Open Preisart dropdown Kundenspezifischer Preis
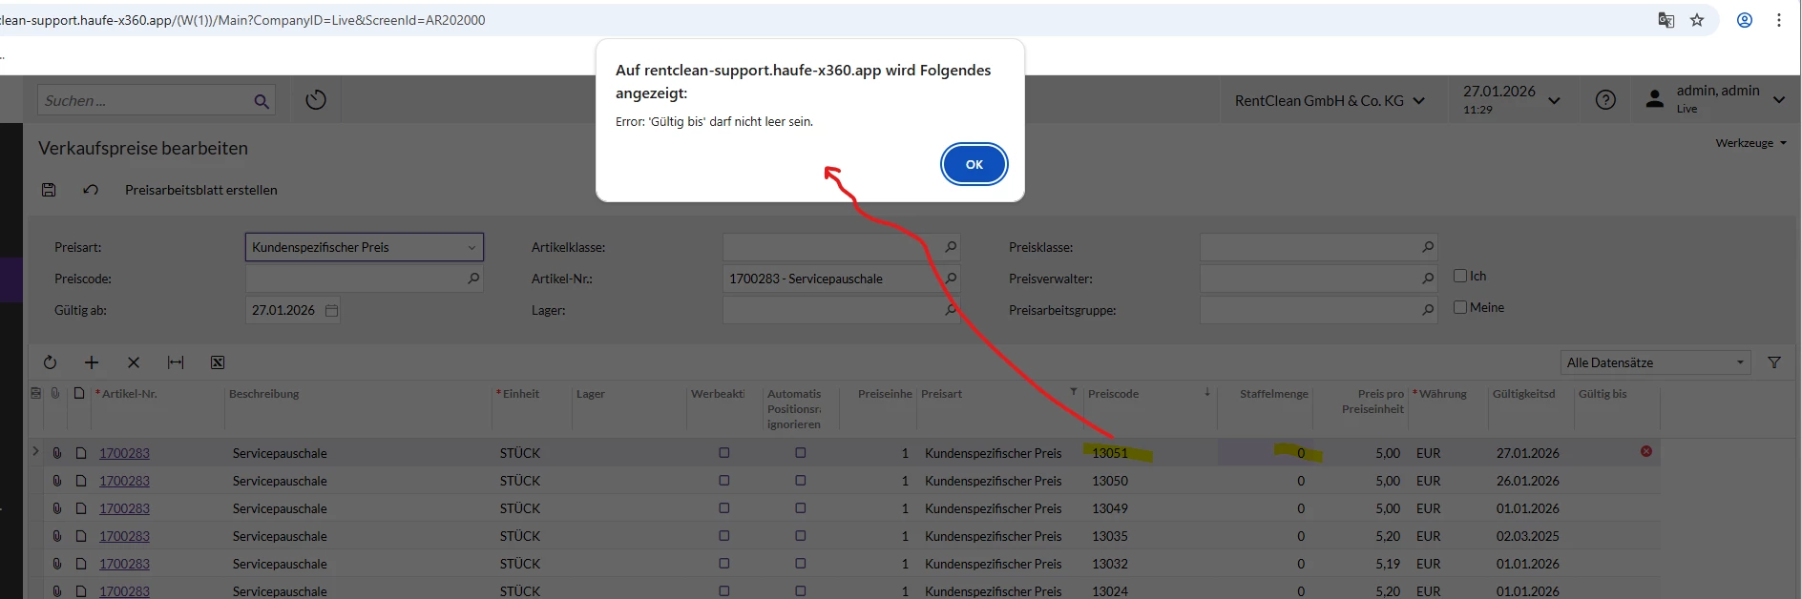Screen dimensions: 1802x599 (x=365, y=247)
